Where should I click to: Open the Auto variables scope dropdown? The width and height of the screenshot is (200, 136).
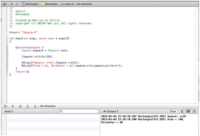coord(9,111)
